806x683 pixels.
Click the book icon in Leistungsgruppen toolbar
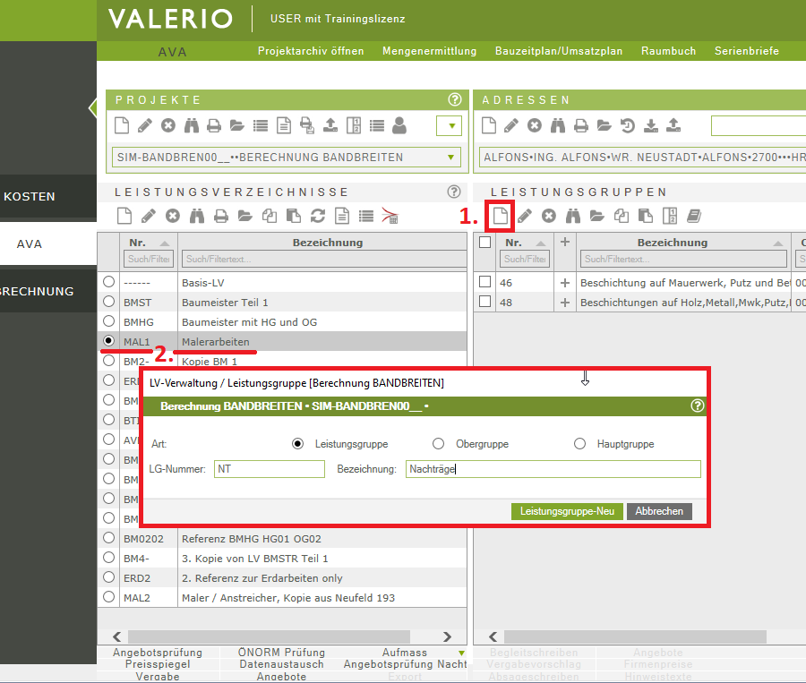click(693, 216)
